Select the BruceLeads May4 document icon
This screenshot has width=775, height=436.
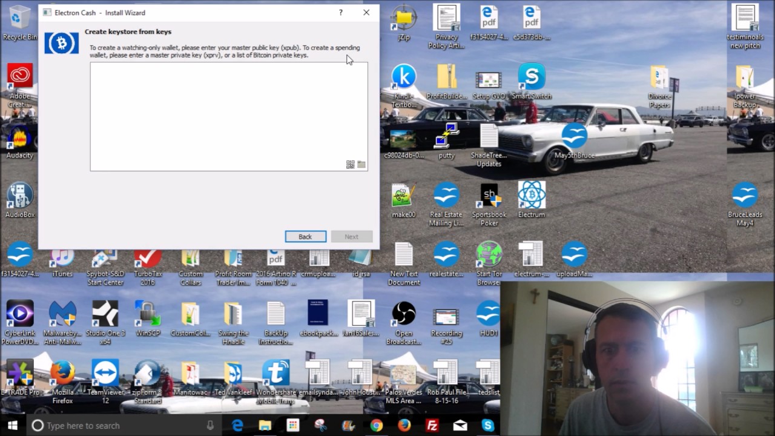(x=745, y=205)
